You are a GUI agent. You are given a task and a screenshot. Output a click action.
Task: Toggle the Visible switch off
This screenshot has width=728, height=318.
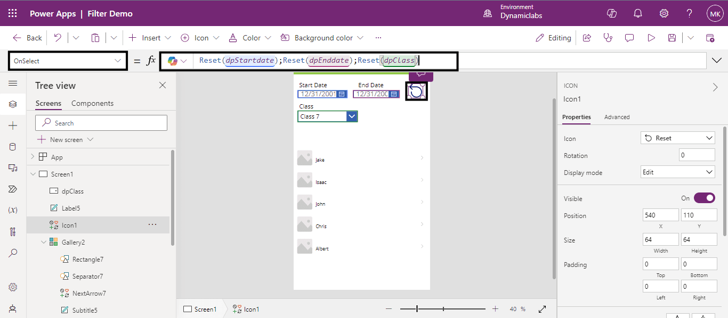pyautogui.click(x=704, y=198)
